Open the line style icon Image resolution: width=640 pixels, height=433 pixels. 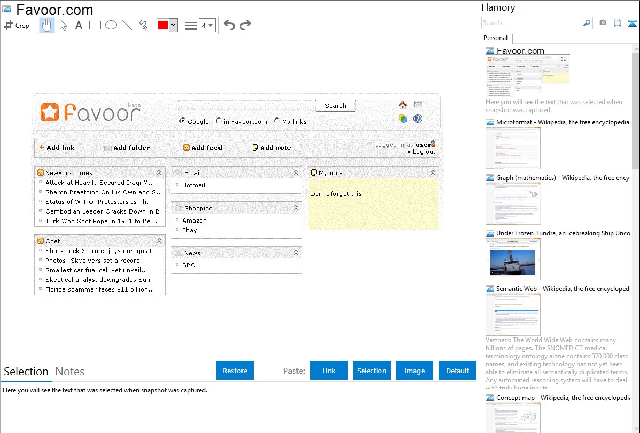click(x=190, y=25)
